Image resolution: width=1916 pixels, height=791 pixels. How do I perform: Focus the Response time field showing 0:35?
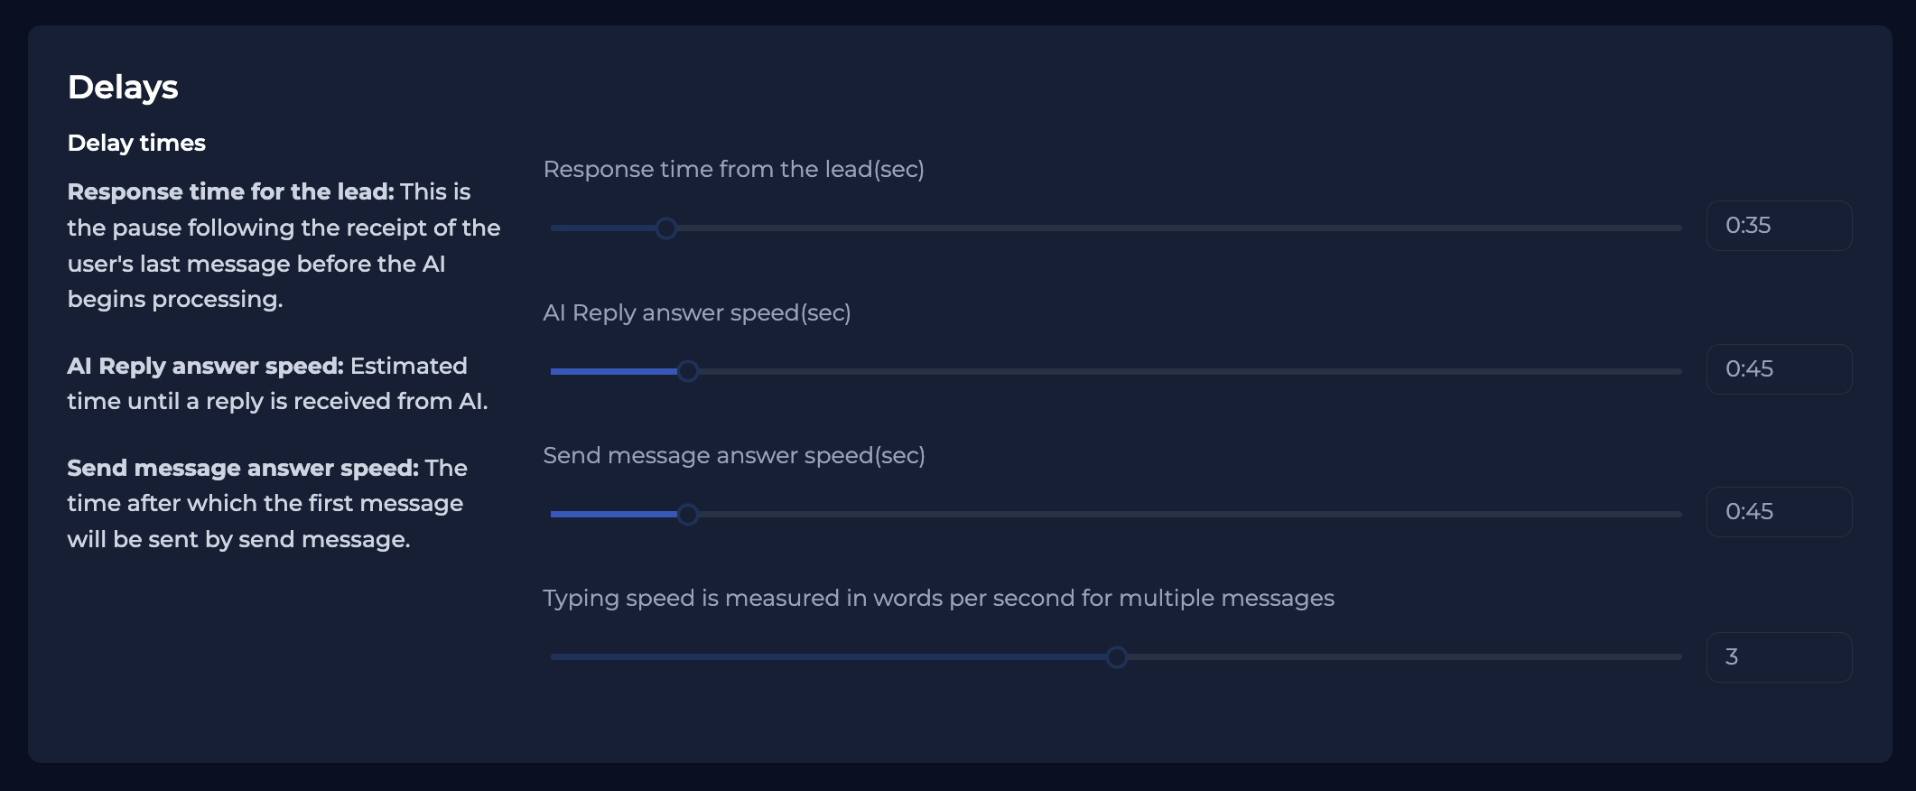pyautogui.click(x=1779, y=226)
